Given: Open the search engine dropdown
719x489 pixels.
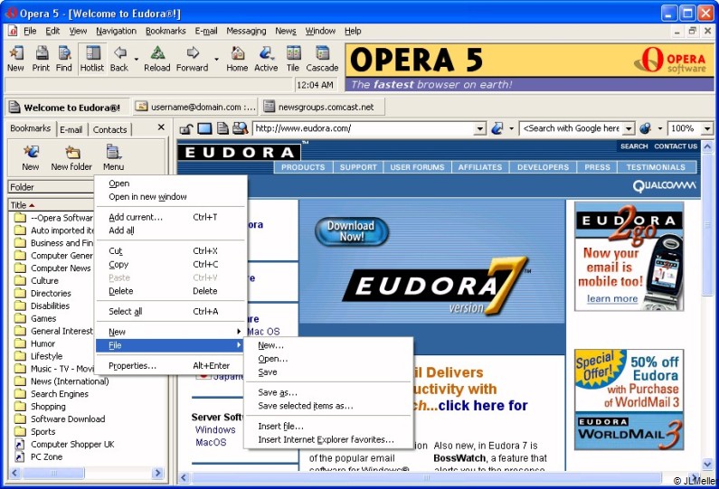Looking at the screenshot, I should [629, 128].
